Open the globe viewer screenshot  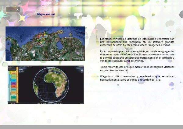[x=46, y=85]
